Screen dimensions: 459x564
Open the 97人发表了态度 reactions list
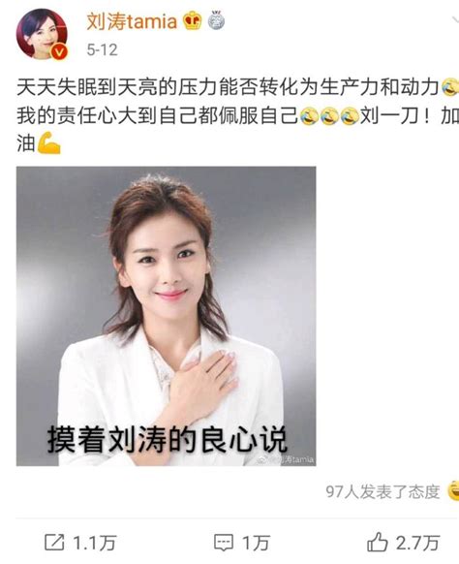click(x=382, y=491)
